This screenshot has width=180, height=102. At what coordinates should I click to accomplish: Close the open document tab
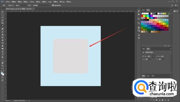click(x=34, y=9)
